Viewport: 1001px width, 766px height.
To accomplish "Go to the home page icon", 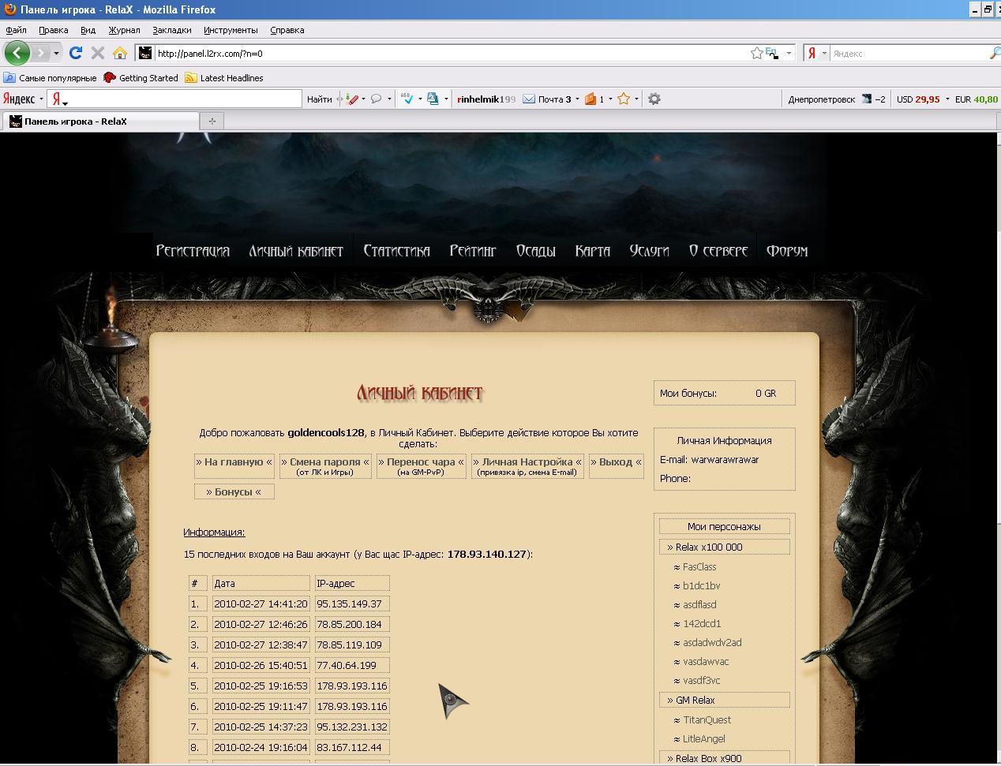I will coord(120,53).
